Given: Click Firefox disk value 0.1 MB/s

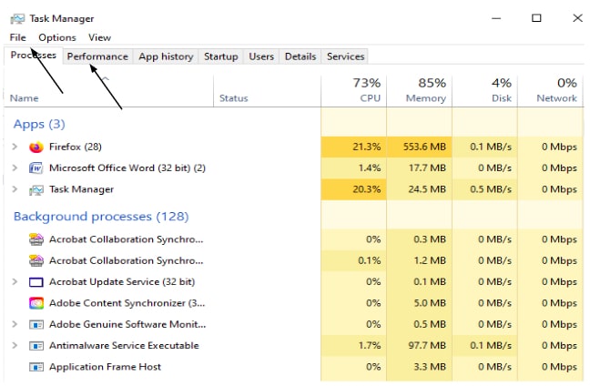Looking at the screenshot, I should [x=491, y=147].
